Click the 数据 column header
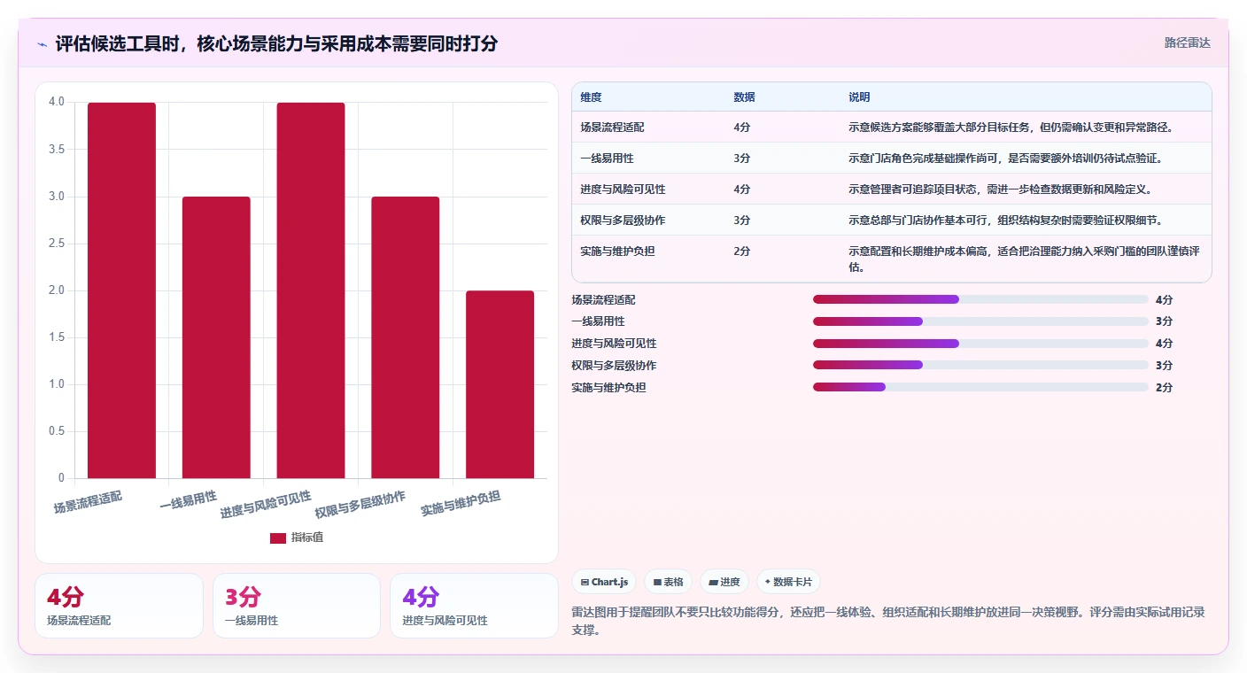The image size is (1247, 673). [745, 97]
